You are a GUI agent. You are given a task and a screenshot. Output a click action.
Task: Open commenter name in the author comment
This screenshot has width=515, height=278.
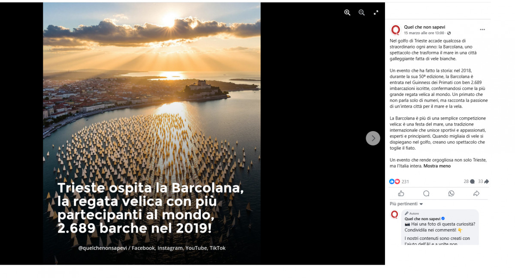tap(422, 218)
